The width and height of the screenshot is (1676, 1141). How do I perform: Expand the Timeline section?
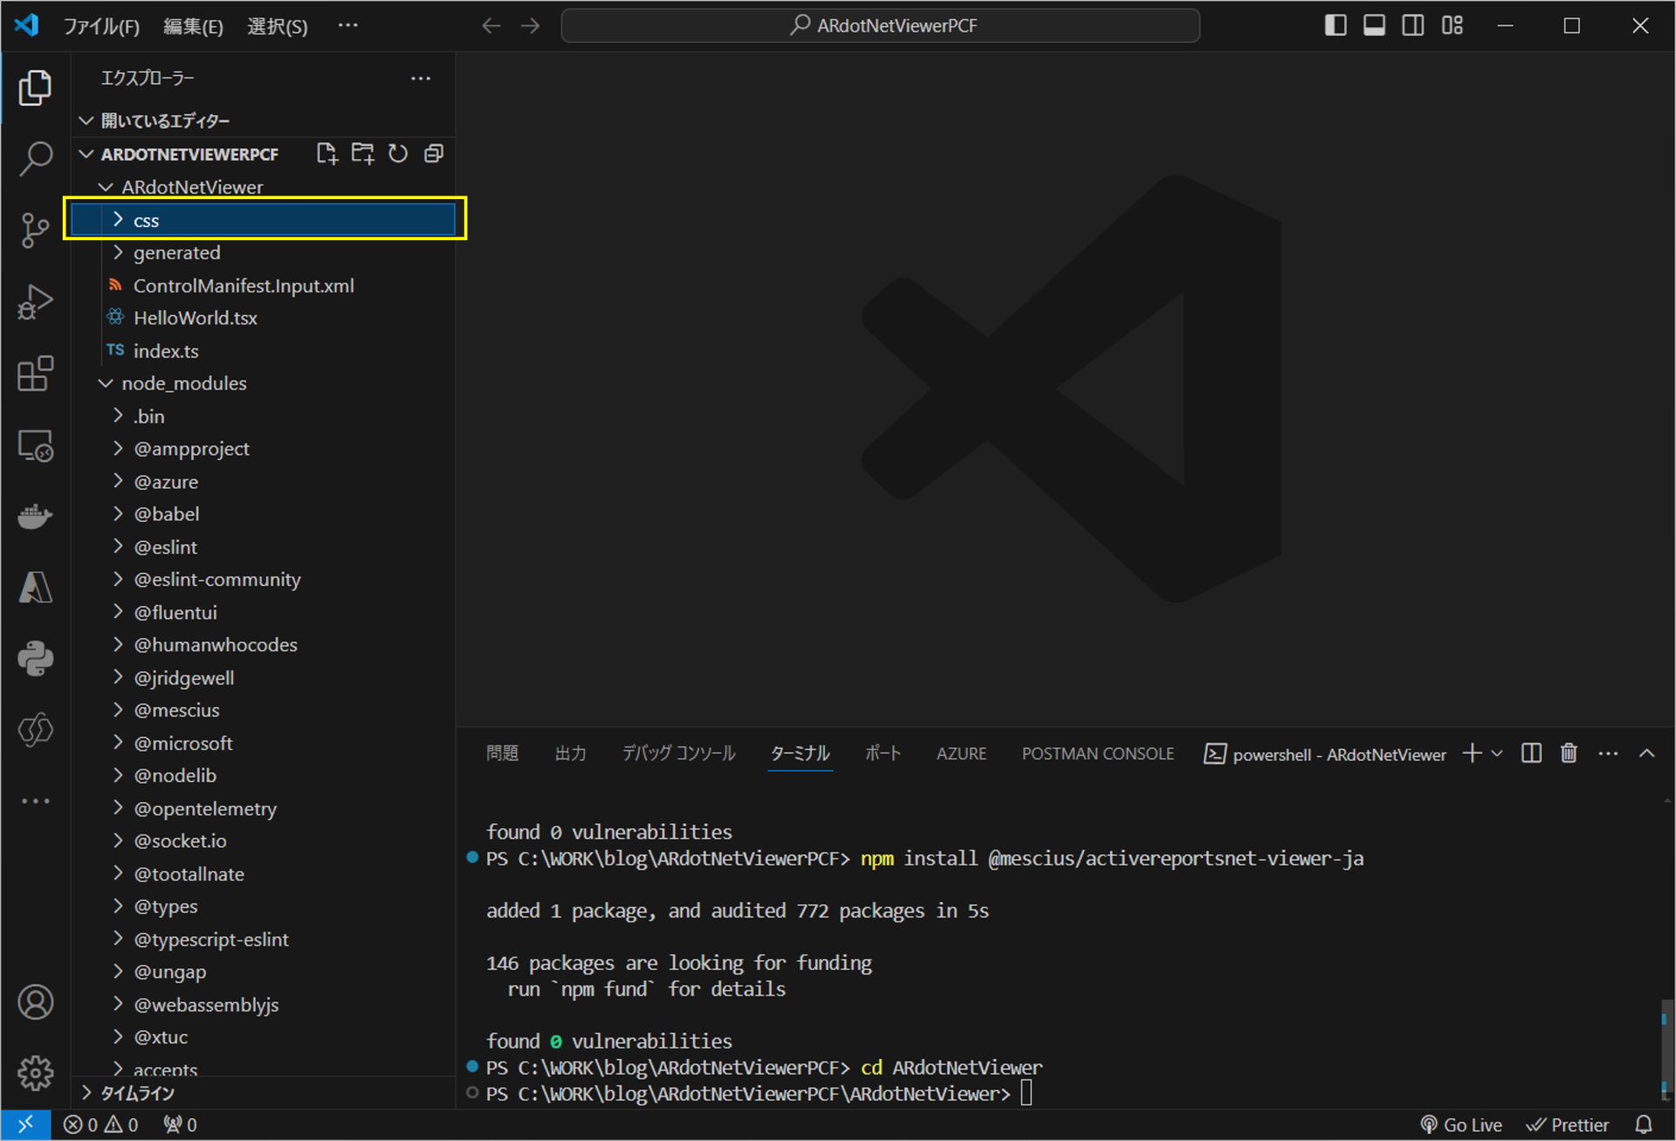point(263,1093)
